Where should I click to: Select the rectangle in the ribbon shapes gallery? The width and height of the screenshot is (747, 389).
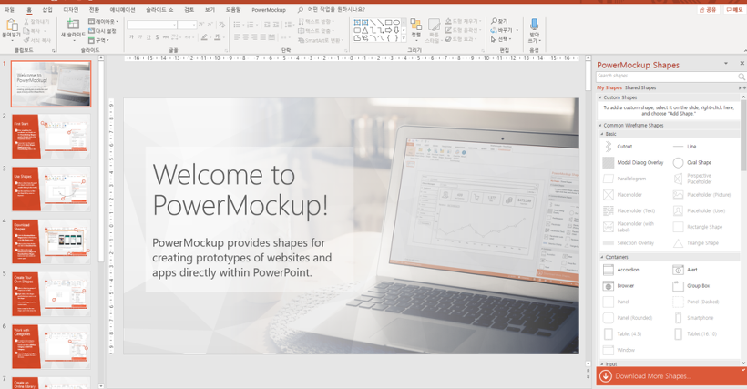click(x=388, y=23)
